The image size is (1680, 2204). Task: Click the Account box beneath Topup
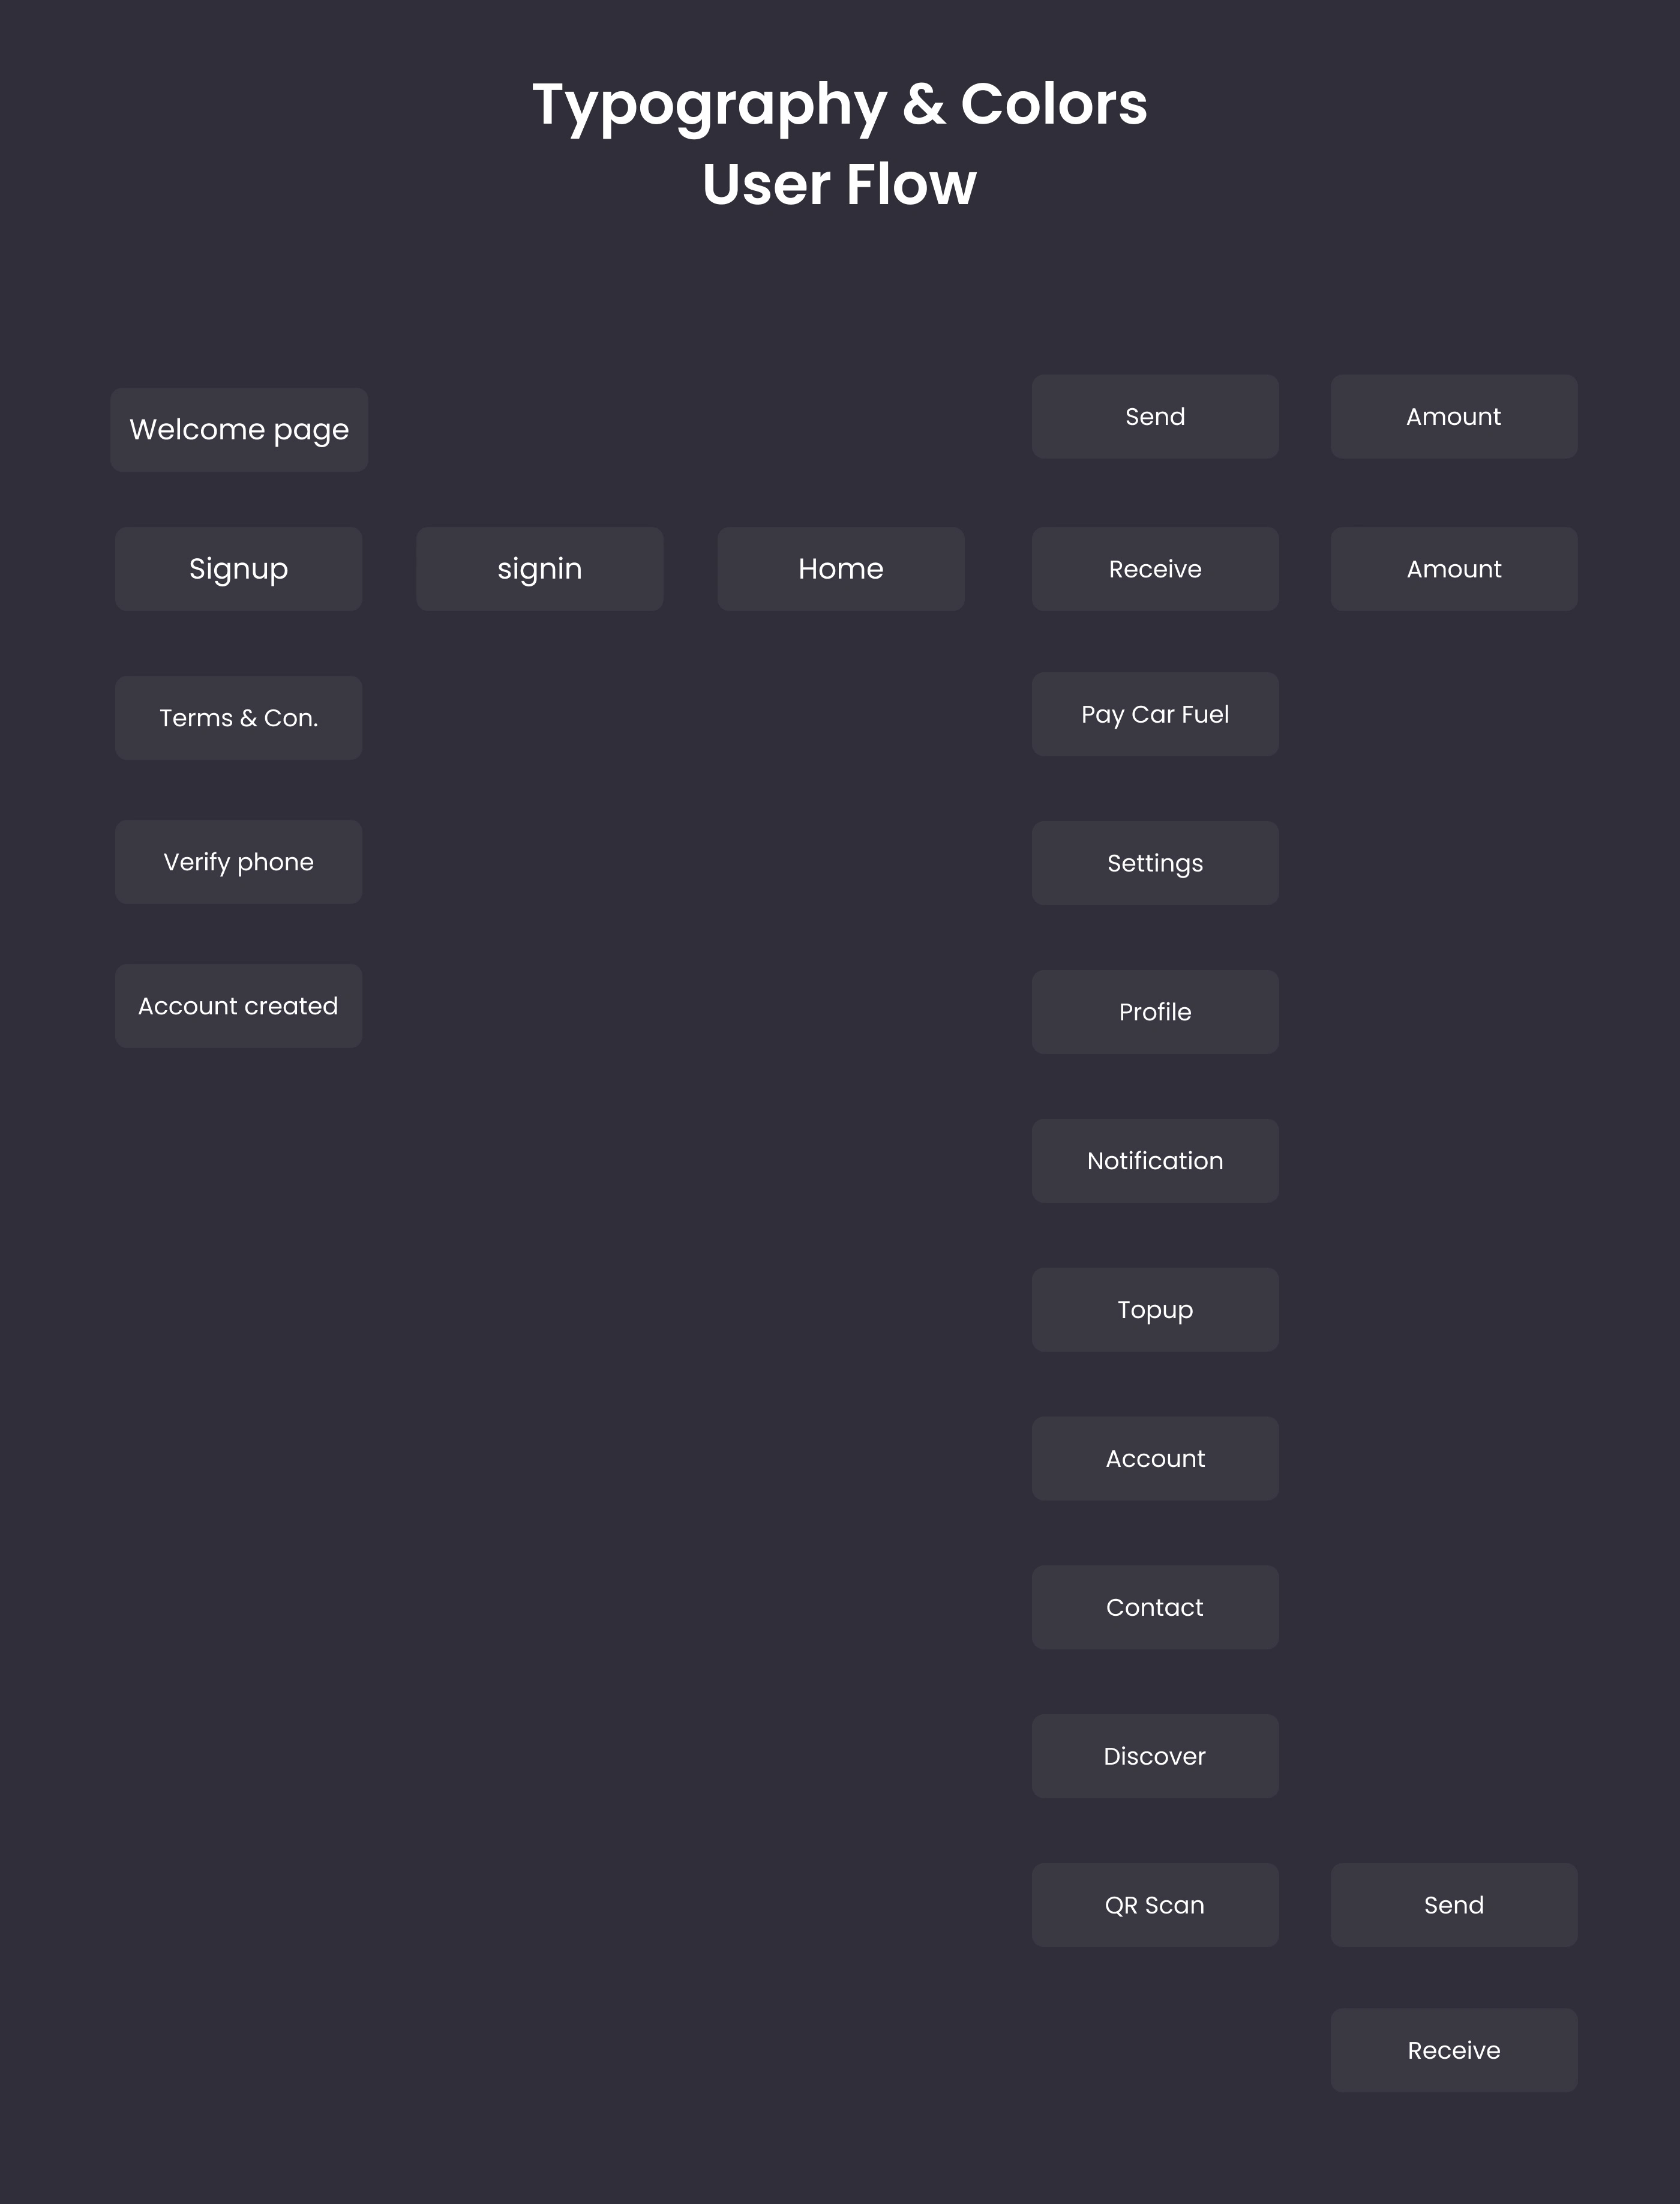(1155, 1458)
